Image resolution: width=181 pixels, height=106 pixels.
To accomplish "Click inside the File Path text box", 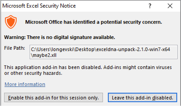I will 104,52.
